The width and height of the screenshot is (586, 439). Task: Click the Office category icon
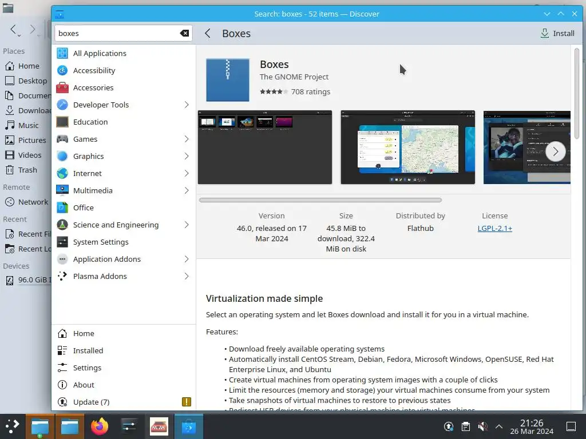click(62, 207)
